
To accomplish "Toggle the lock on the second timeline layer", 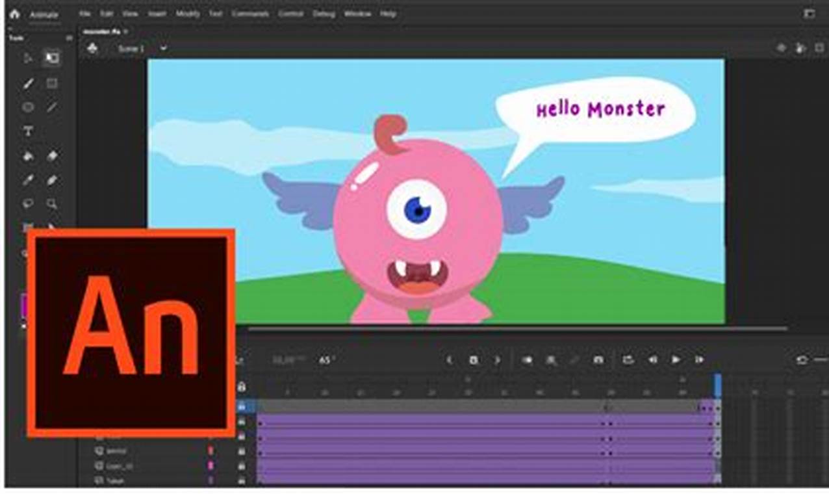I will click(x=242, y=422).
